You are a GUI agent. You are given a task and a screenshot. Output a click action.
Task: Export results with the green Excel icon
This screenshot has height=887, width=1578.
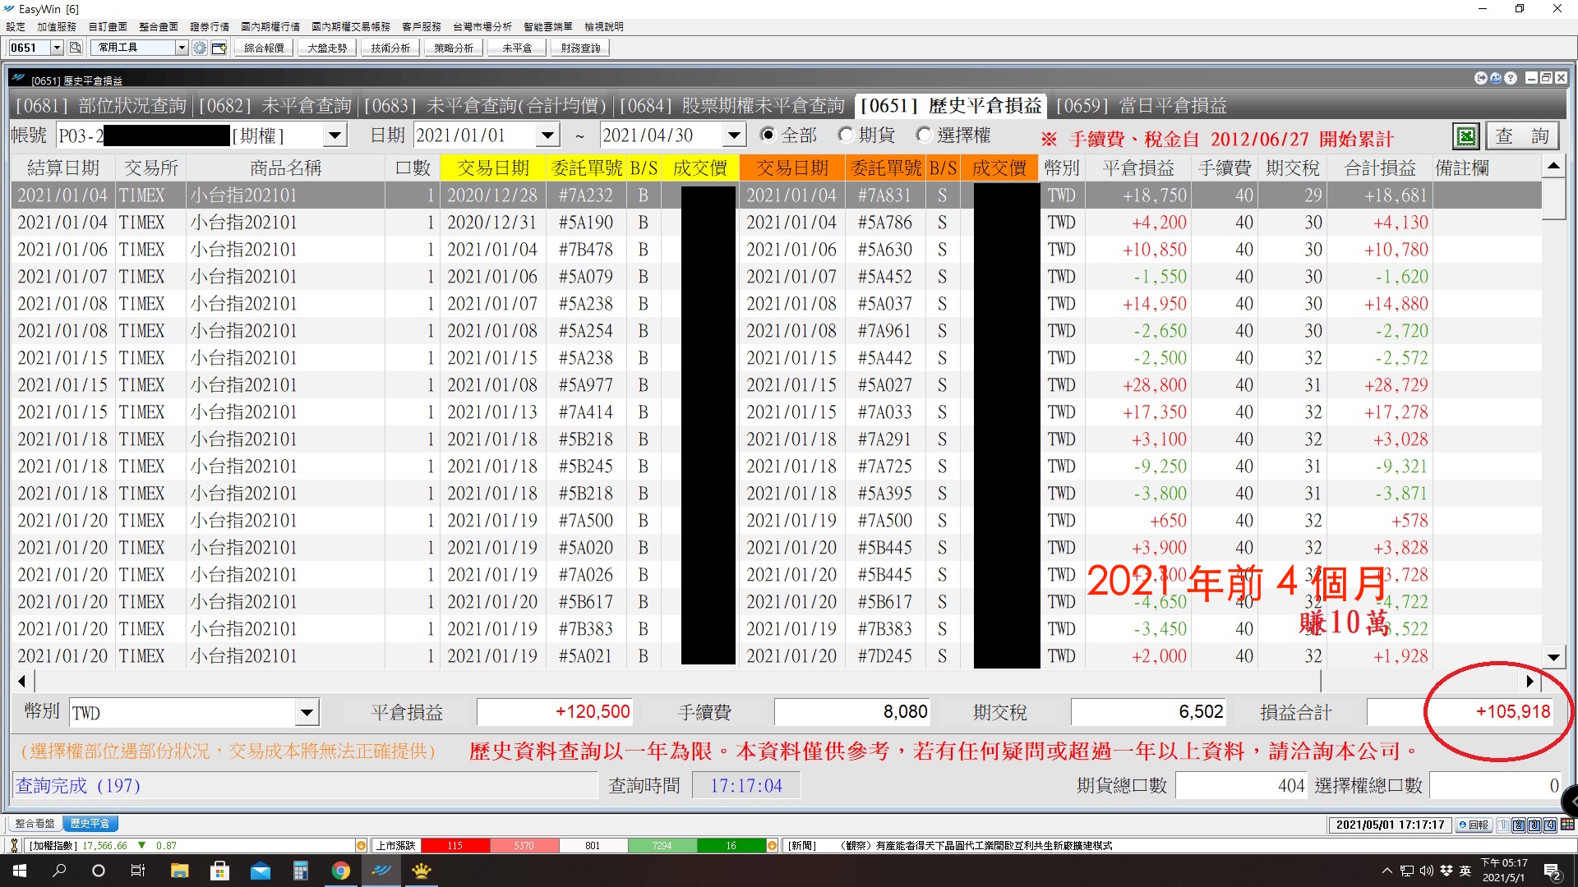[x=1465, y=136]
